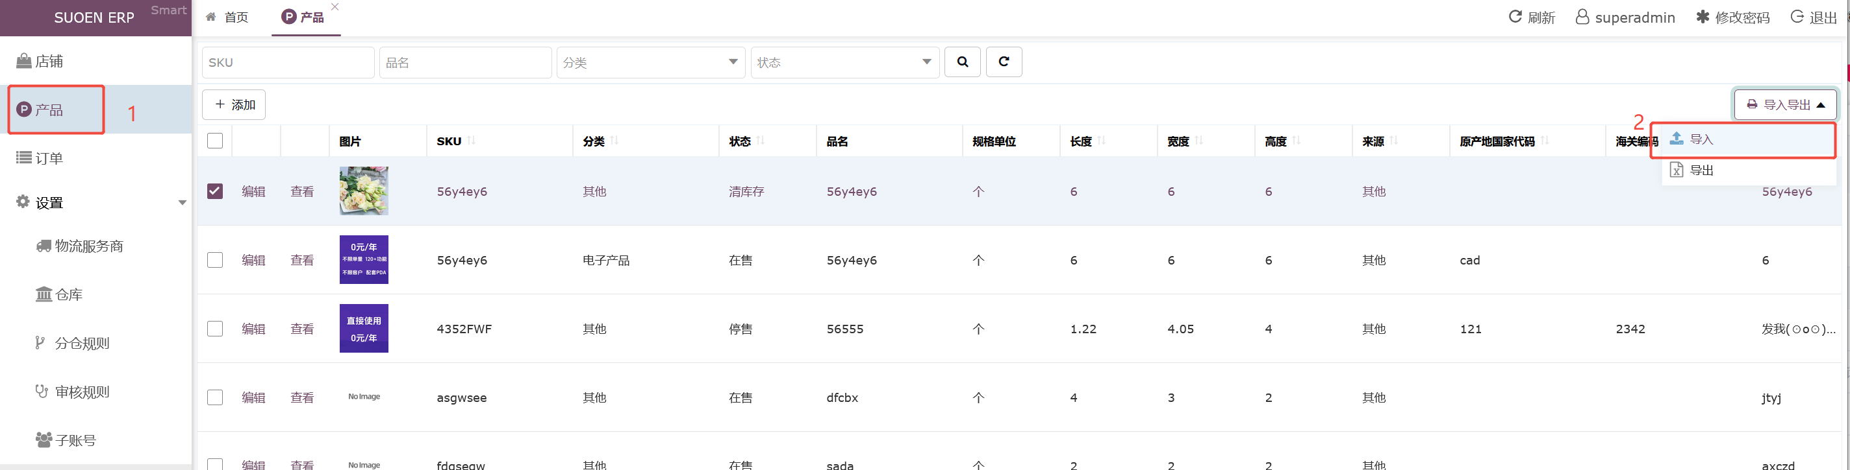Sort by 宽度 column arrows

[x=1199, y=141]
